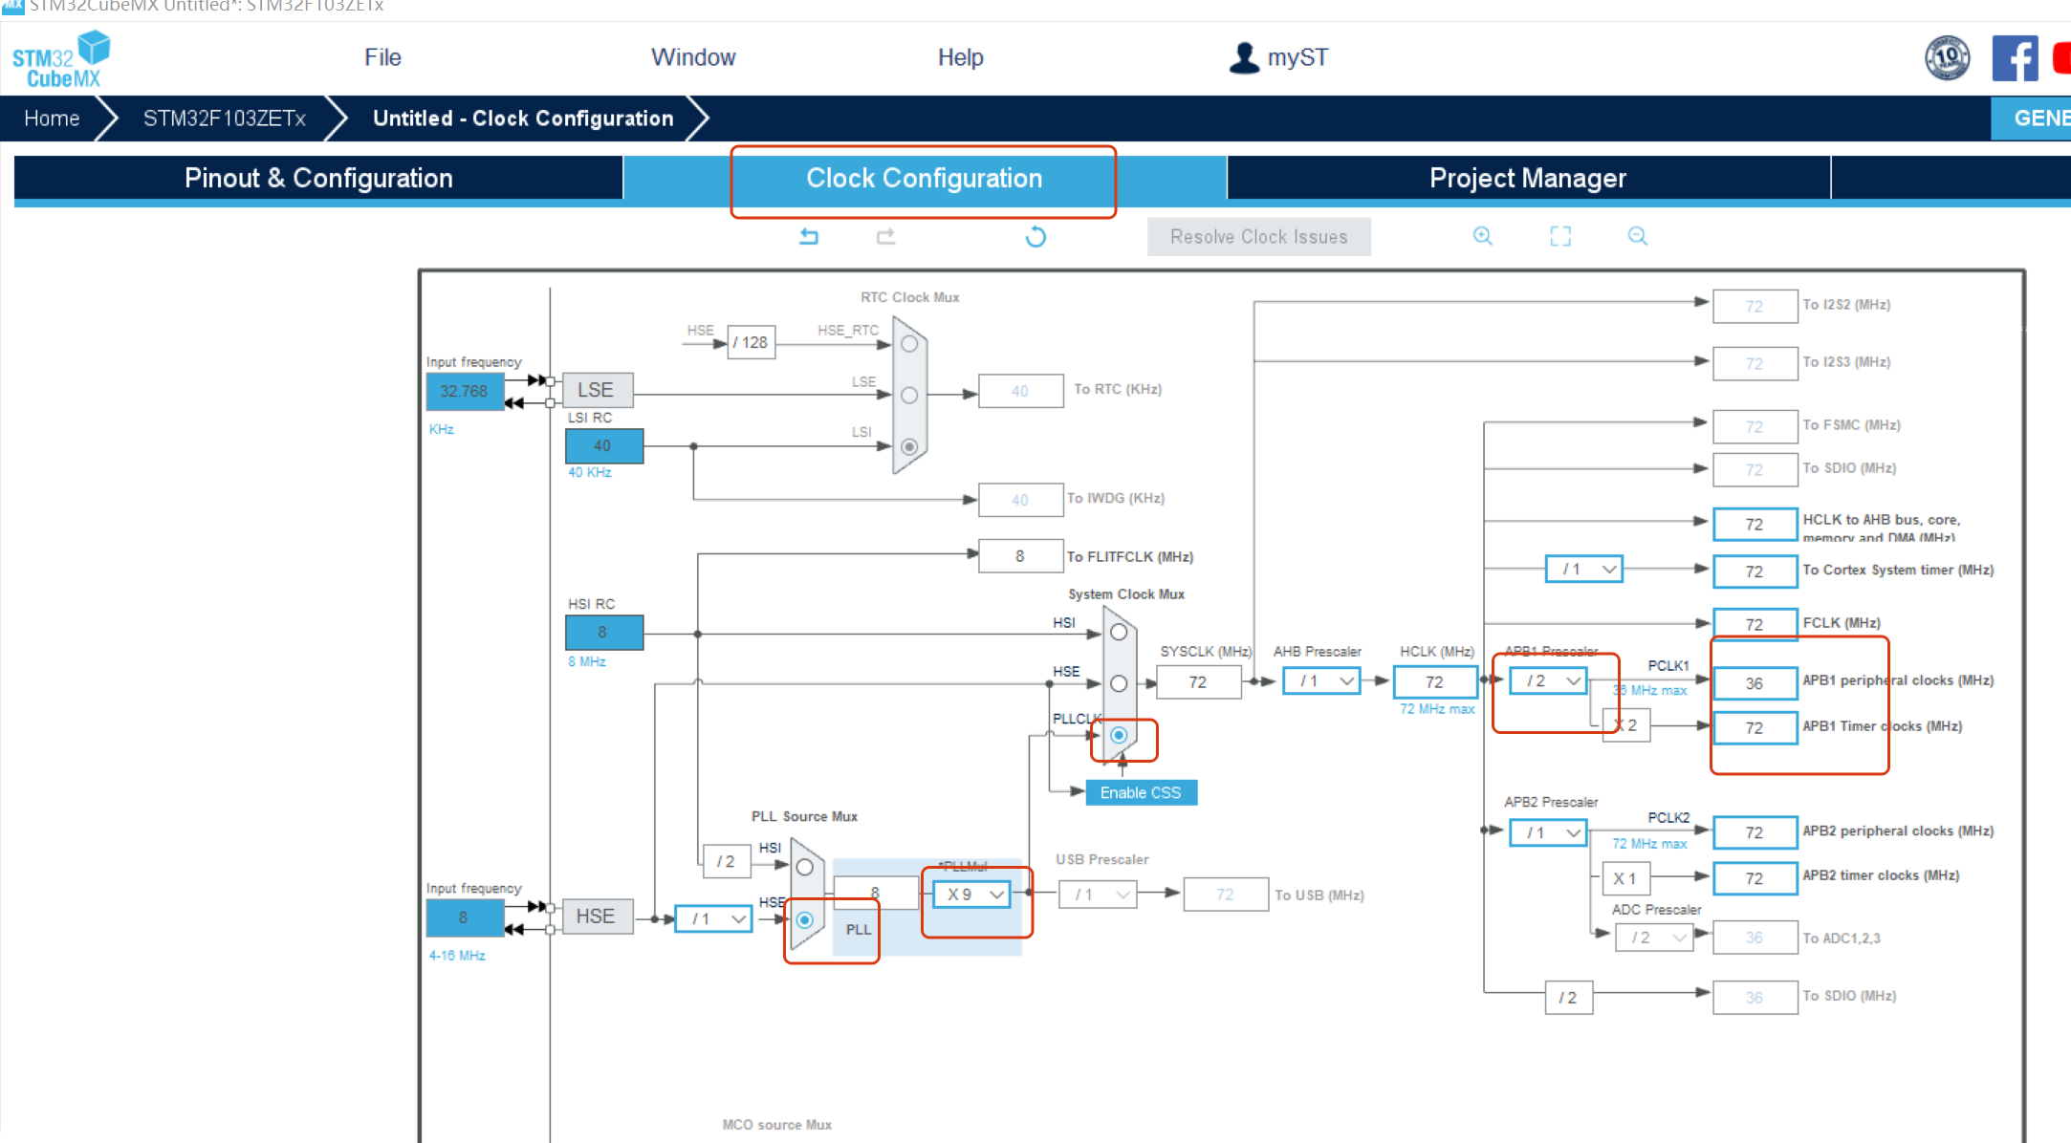The width and height of the screenshot is (2071, 1143).
Task: Open the Project Manager tab
Action: 1527,178
